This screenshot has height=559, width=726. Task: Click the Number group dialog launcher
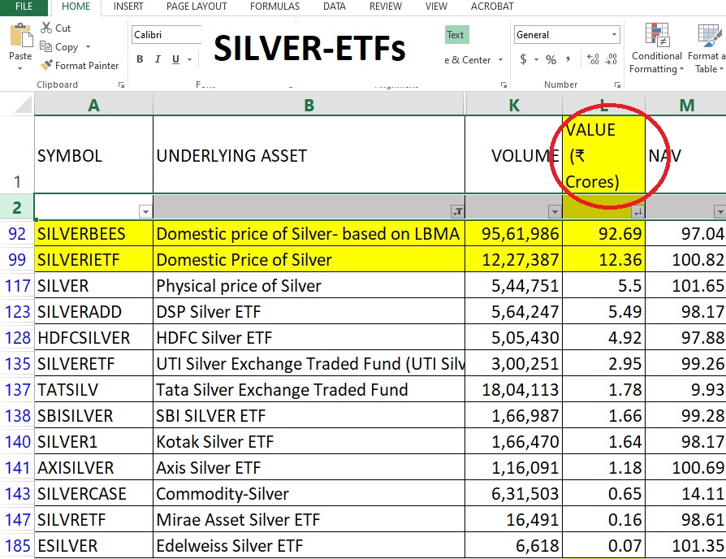[x=617, y=84]
